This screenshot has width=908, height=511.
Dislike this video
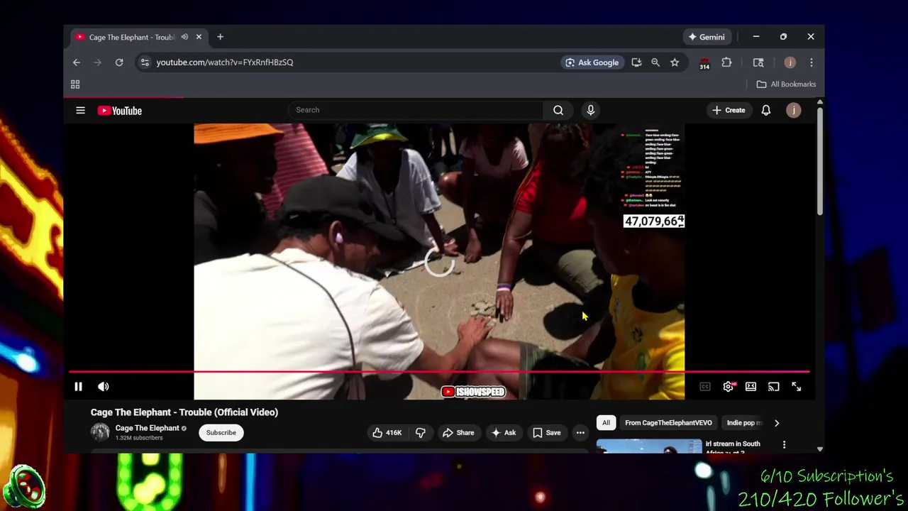(421, 433)
